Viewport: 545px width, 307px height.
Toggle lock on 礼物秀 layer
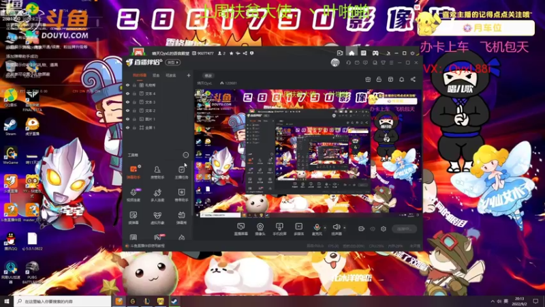(134, 85)
